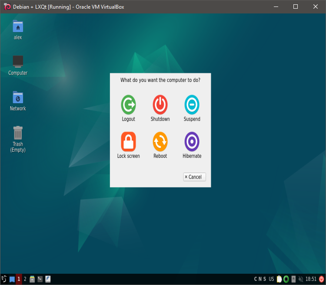This screenshot has height=285, width=326.
Task: Choose the red Shutdown option
Action: tap(160, 105)
